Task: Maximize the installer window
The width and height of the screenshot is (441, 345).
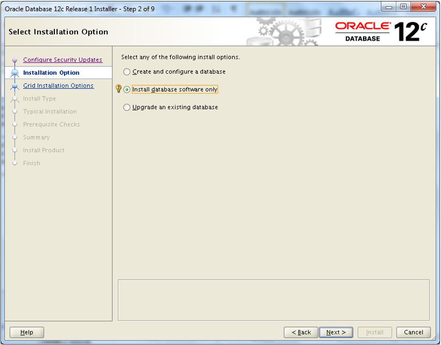Action: click(403, 6)
